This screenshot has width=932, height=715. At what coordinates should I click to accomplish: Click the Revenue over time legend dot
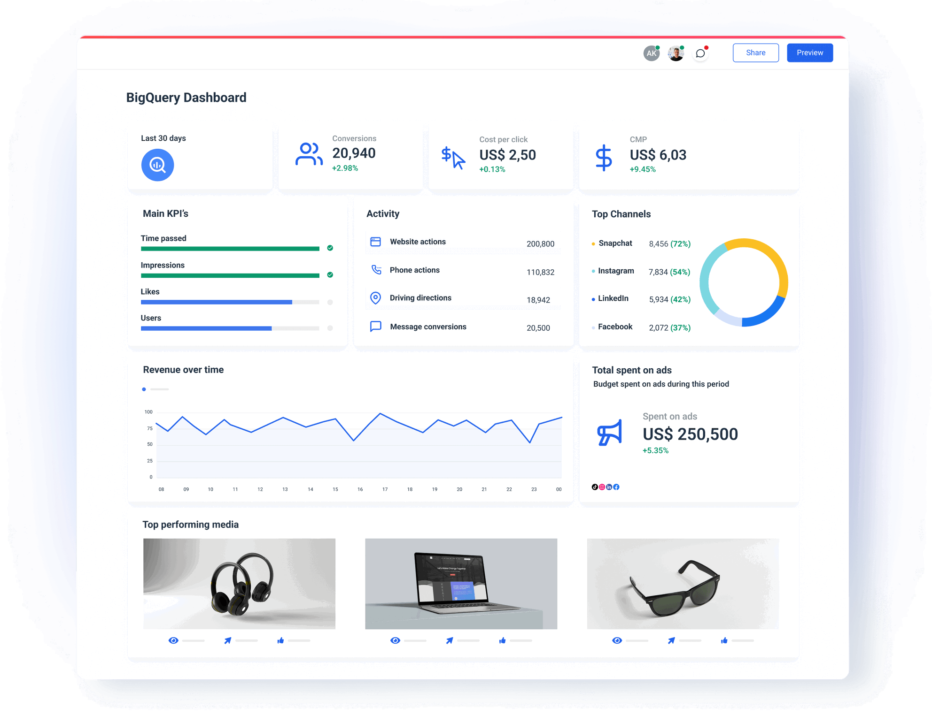144,389
